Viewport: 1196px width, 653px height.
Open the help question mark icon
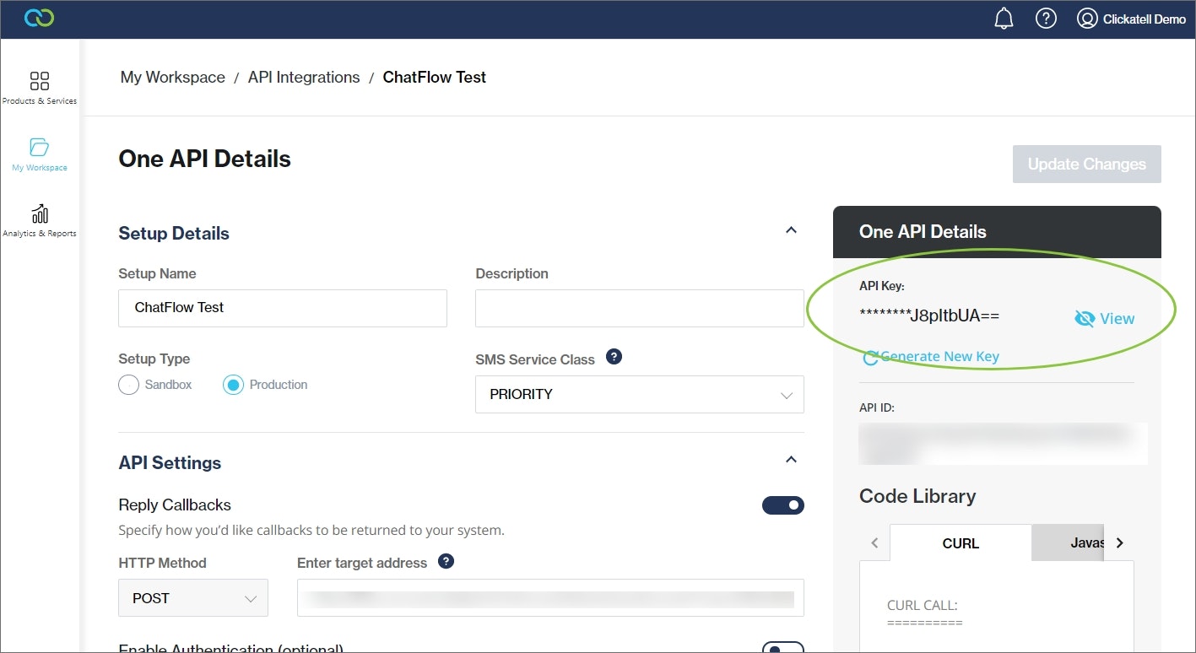tap(1046, 19)
